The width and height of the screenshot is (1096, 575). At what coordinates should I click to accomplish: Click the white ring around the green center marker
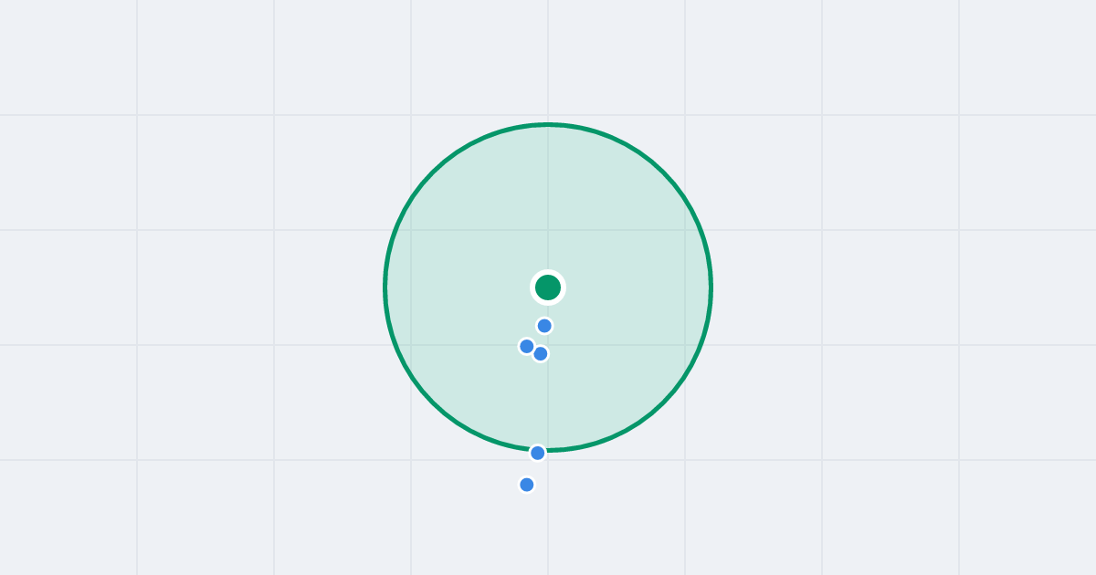point(548,271)
